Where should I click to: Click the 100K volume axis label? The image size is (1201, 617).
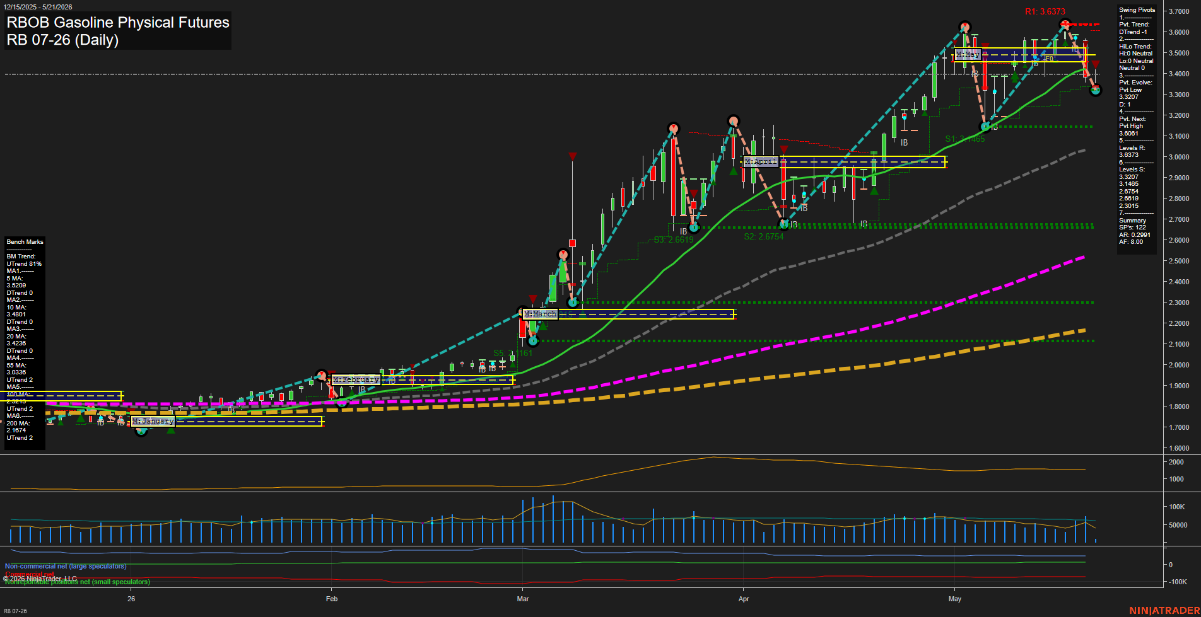point(1177,507)
